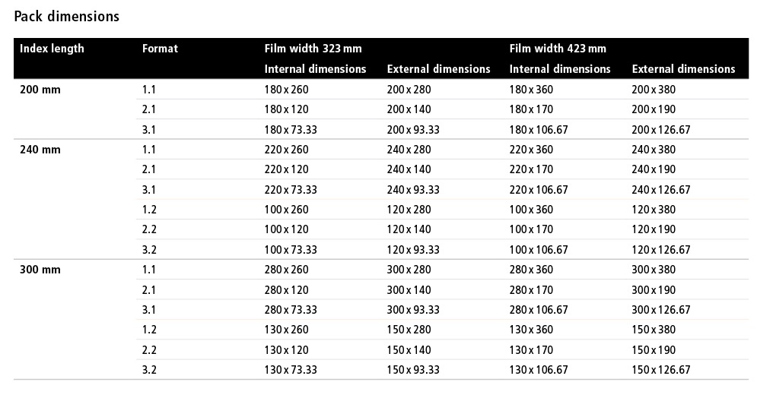Image resolution: width=773 pixels, height=398 pixels.
Task: Select the Index length column header
Action: pos(52,49)
